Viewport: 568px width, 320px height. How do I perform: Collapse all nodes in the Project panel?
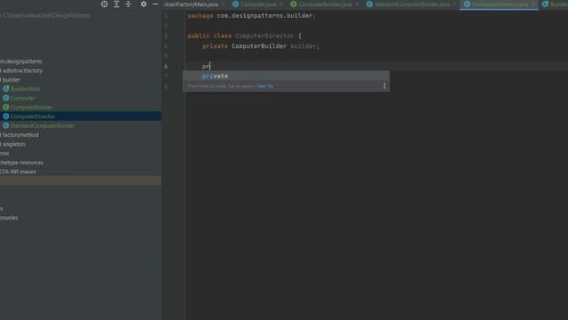(x=128, y=4)
